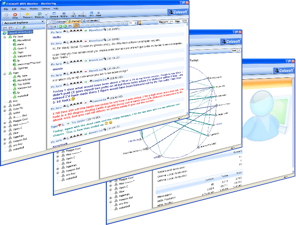This screenshot has height=225, width=296.
Task: Click the green user icon in Account Explorer toolbar
Action: 24,28
